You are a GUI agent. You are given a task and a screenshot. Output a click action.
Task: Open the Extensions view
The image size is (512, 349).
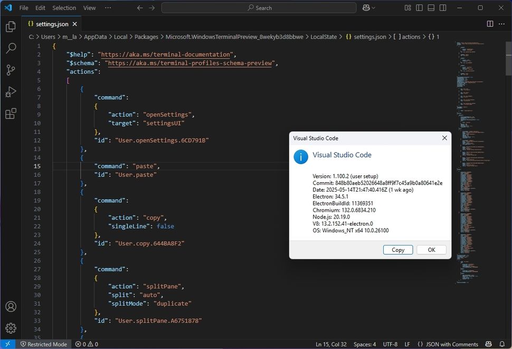click(x=11, y=114)
